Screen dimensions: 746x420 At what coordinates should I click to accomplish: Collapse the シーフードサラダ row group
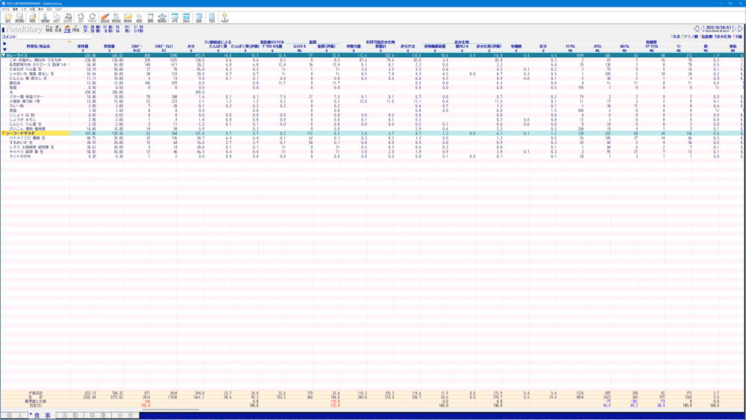(3, 133)
